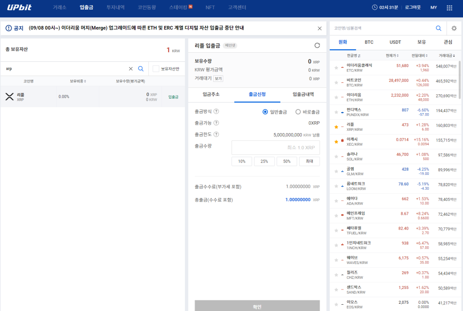463x311 pixels.
Task: Star 에이다 ADA/KRW as favorite
Action: (x=336, y=201)
